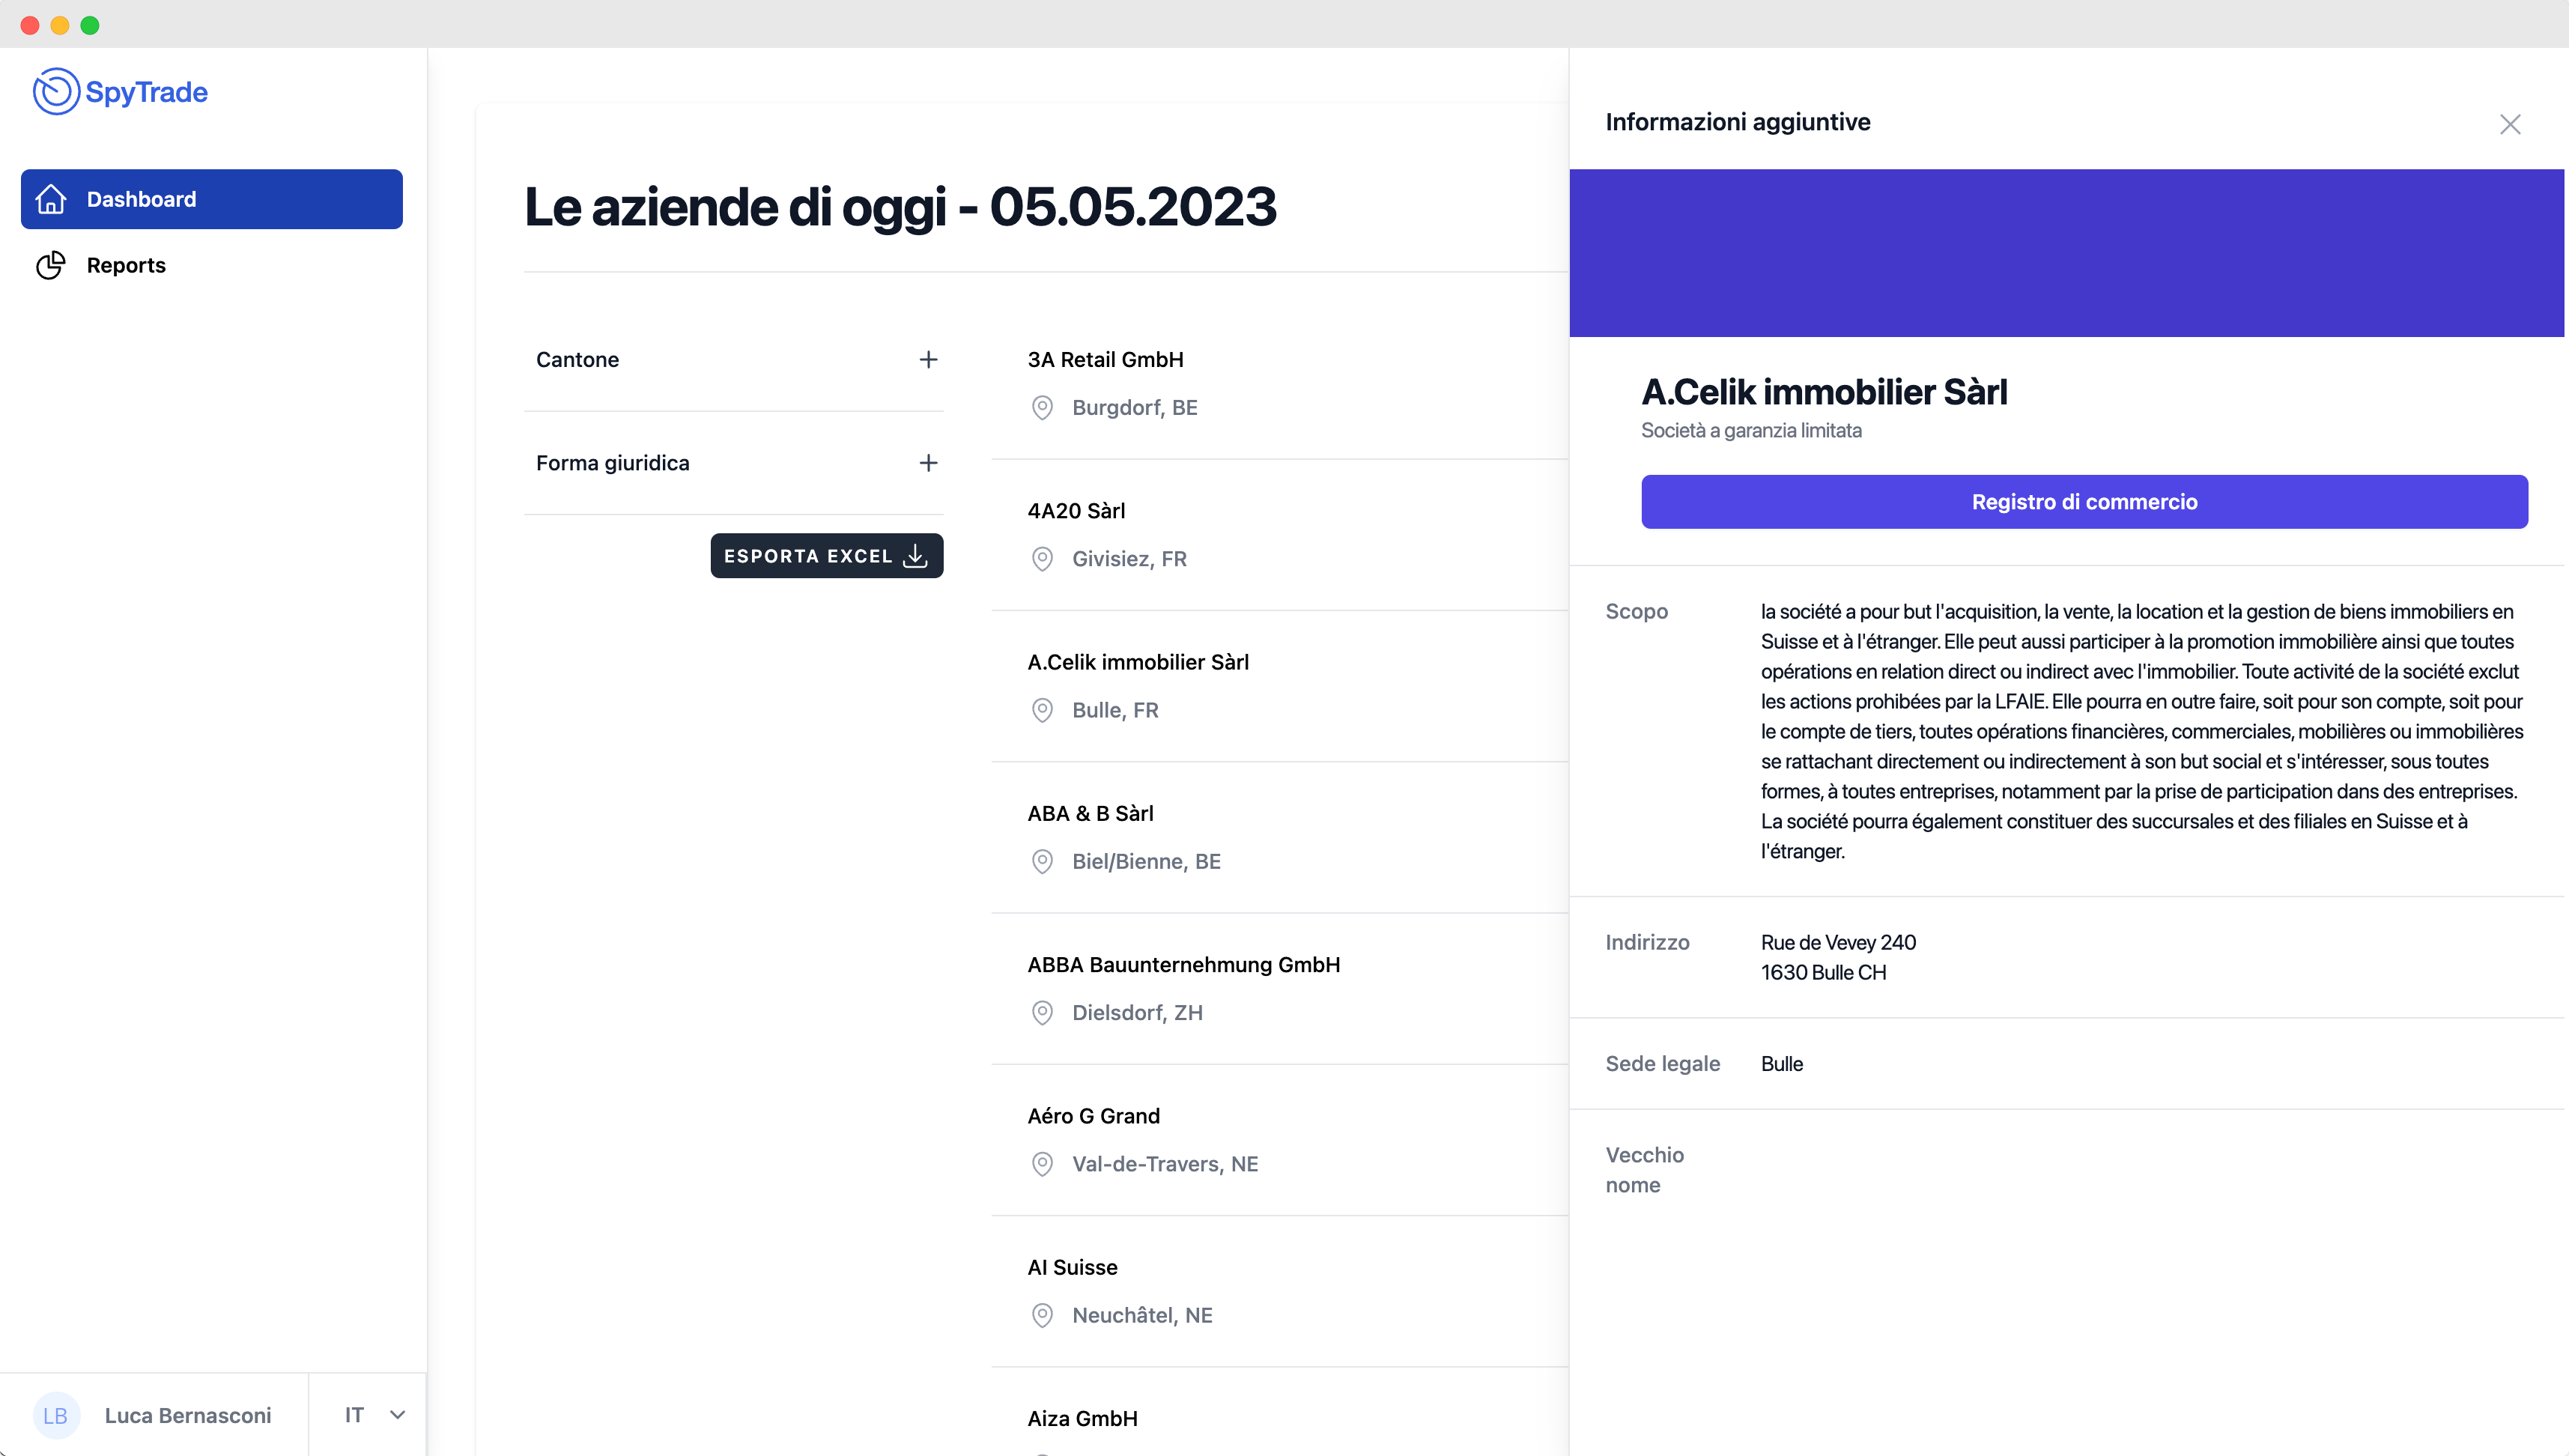
Task: Click location pin beside Givisiez, FR
Action: 1042,559
